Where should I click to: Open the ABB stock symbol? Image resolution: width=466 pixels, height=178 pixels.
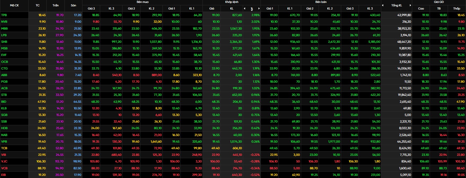(4, 75)
